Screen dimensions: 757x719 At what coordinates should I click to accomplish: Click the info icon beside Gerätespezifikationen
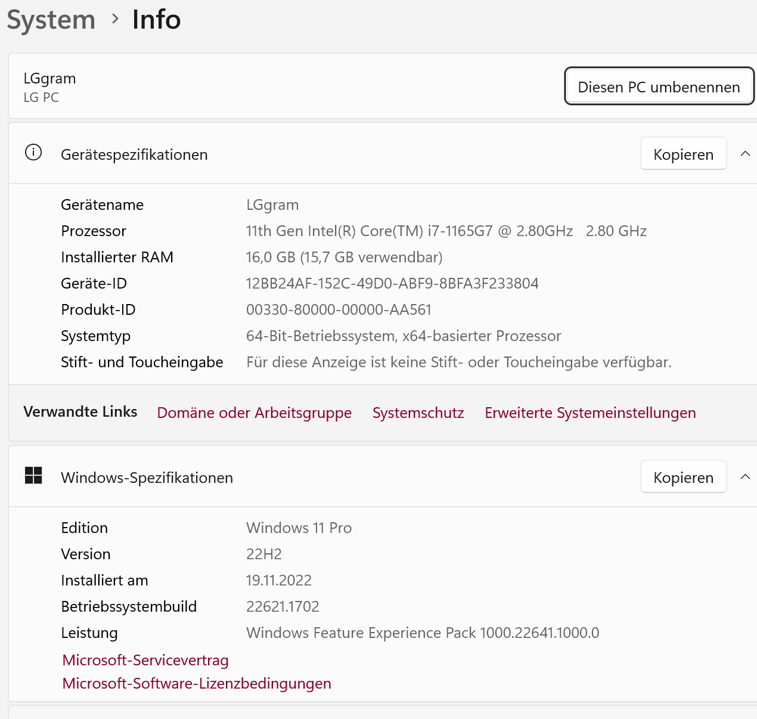click(33, 153)
